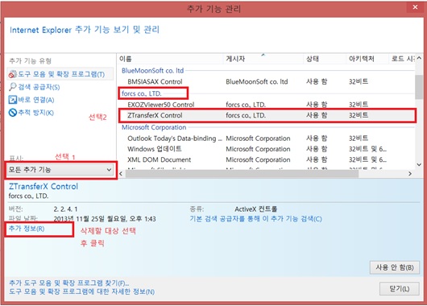This screenshot has width=427, height=306.
Task: Sort the list by the 아키텍처 column
Action: point(367,59)
